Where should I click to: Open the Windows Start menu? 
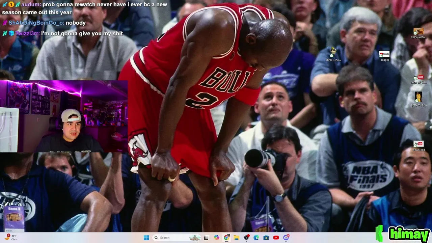tap(146, 238)
